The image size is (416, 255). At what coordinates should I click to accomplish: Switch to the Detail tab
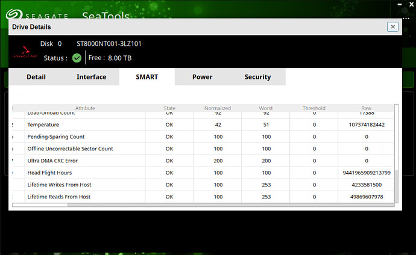[36, 77]
